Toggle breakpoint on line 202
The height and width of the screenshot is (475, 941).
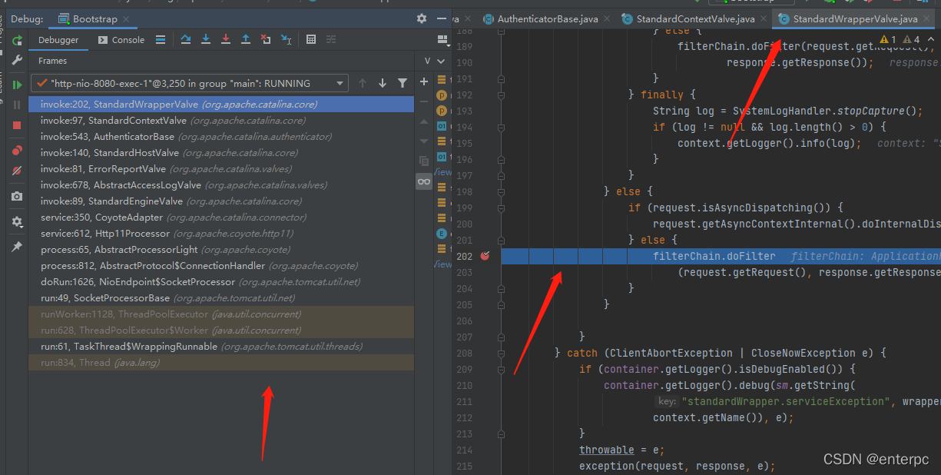point(485,256)
